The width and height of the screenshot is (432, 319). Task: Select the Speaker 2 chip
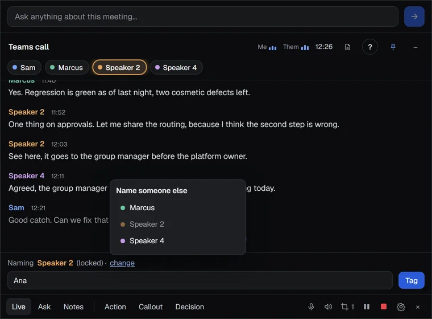pos(119,67)
